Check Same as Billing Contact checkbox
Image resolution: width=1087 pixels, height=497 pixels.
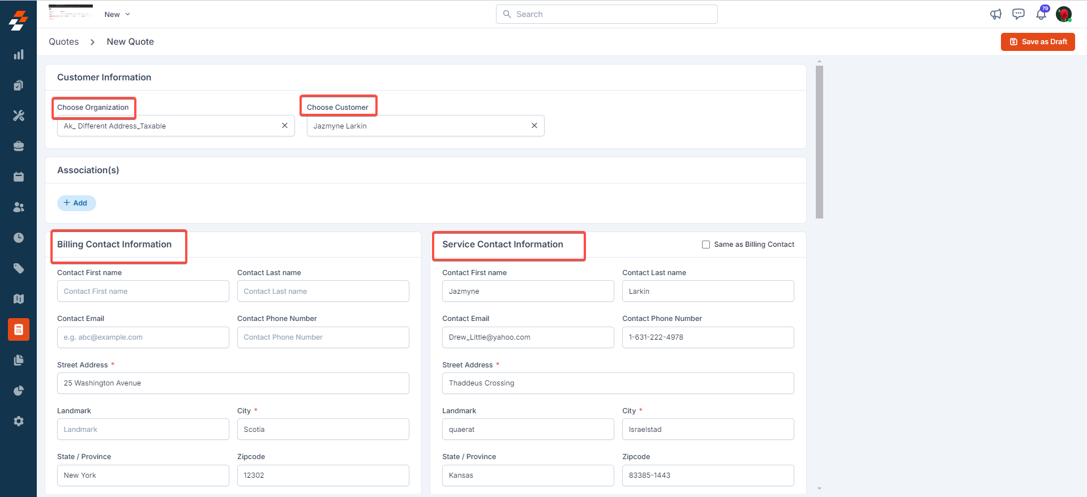tap(706, 245)
